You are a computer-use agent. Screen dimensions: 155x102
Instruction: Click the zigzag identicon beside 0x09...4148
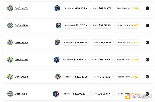coord(10,25)
